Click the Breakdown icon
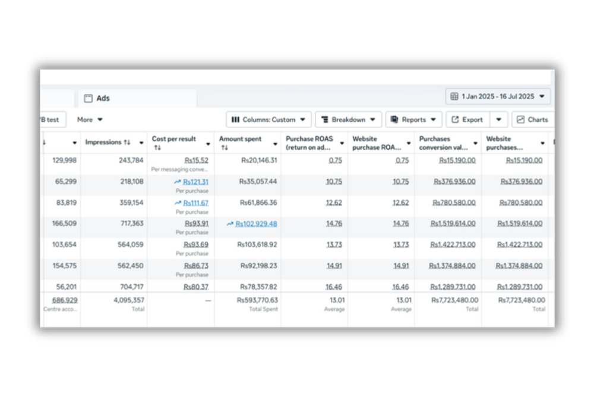 [325, 119]
